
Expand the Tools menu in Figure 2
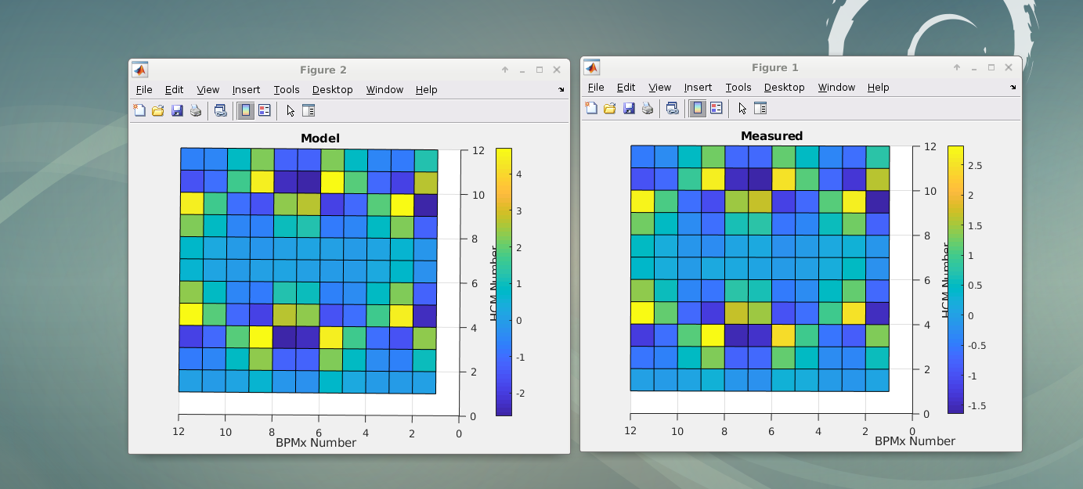tap(287, 90)
